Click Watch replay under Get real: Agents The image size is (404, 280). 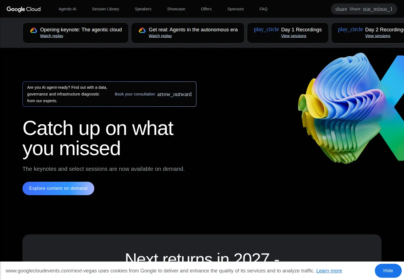point(160,36)
